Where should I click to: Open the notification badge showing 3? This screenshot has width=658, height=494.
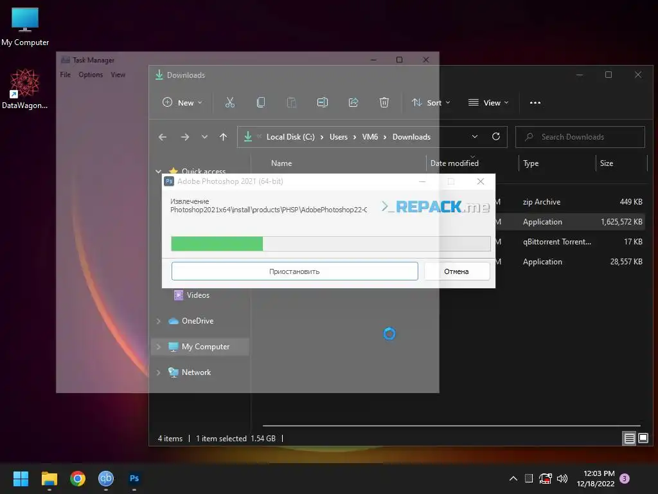point(625,479)
